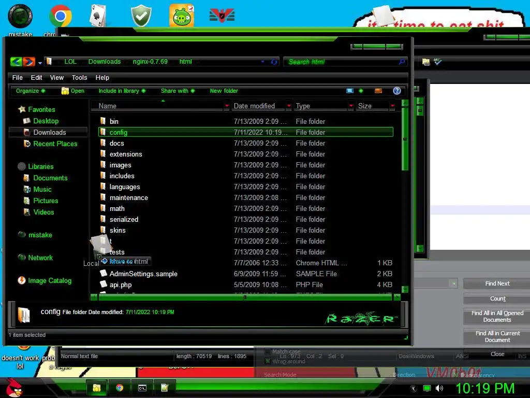The image size is (530, 398).
Task: Create a New folder
Action: pos(224,91)
